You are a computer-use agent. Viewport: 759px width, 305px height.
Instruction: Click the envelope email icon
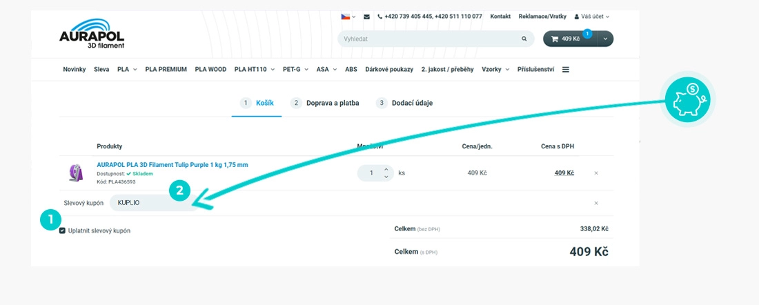(366, 17)
